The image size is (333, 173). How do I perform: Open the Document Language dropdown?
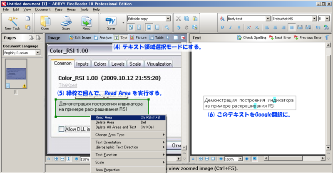(38, 53)
